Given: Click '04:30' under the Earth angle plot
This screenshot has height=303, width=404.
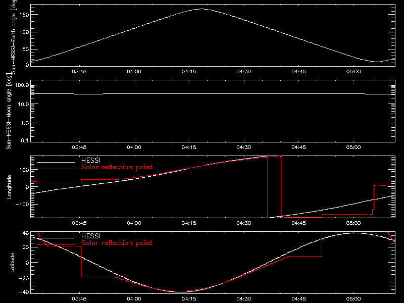Looking at the screenshot, I should click(244, 71).
